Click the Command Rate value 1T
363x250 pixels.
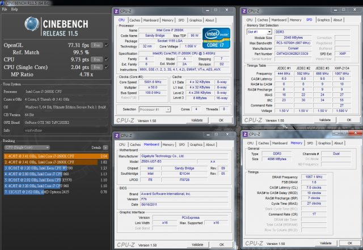[x=314, y=214]
